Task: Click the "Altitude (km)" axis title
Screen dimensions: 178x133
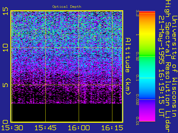Action: click(x=128, y=66)
